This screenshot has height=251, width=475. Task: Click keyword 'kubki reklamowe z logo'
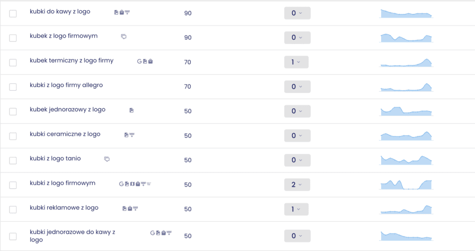coord(64,207)
